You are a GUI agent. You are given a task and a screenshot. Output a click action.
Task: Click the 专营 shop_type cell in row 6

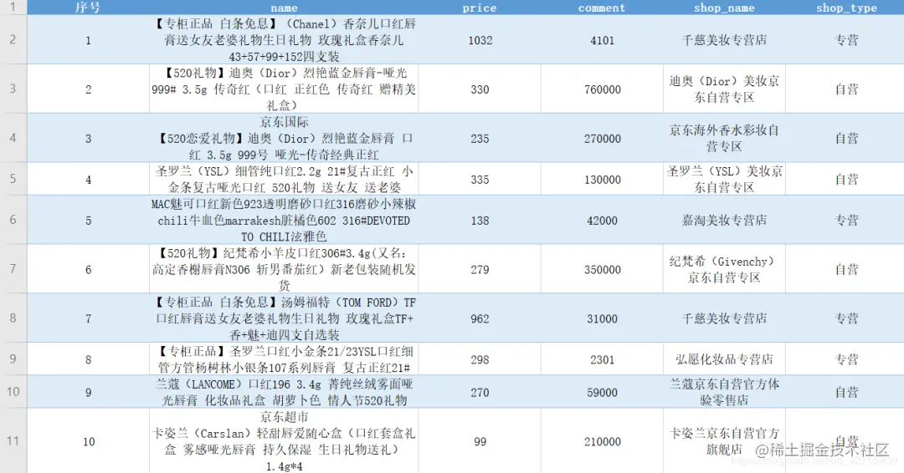(845, 220)
